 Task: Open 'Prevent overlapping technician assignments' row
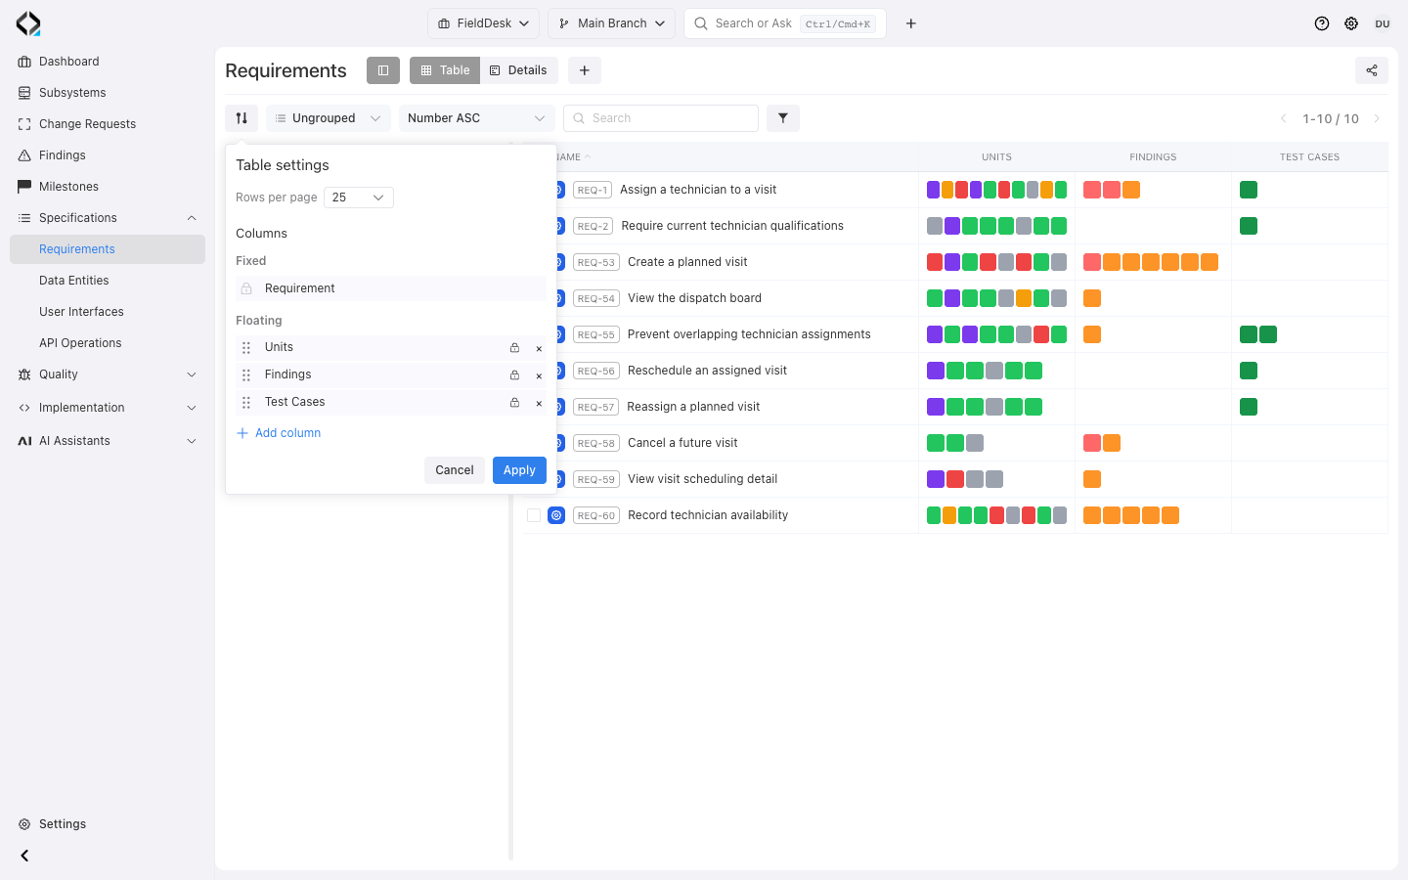749,334
